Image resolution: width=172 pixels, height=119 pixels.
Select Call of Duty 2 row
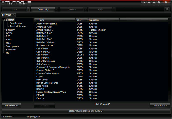tap(101, 52)
